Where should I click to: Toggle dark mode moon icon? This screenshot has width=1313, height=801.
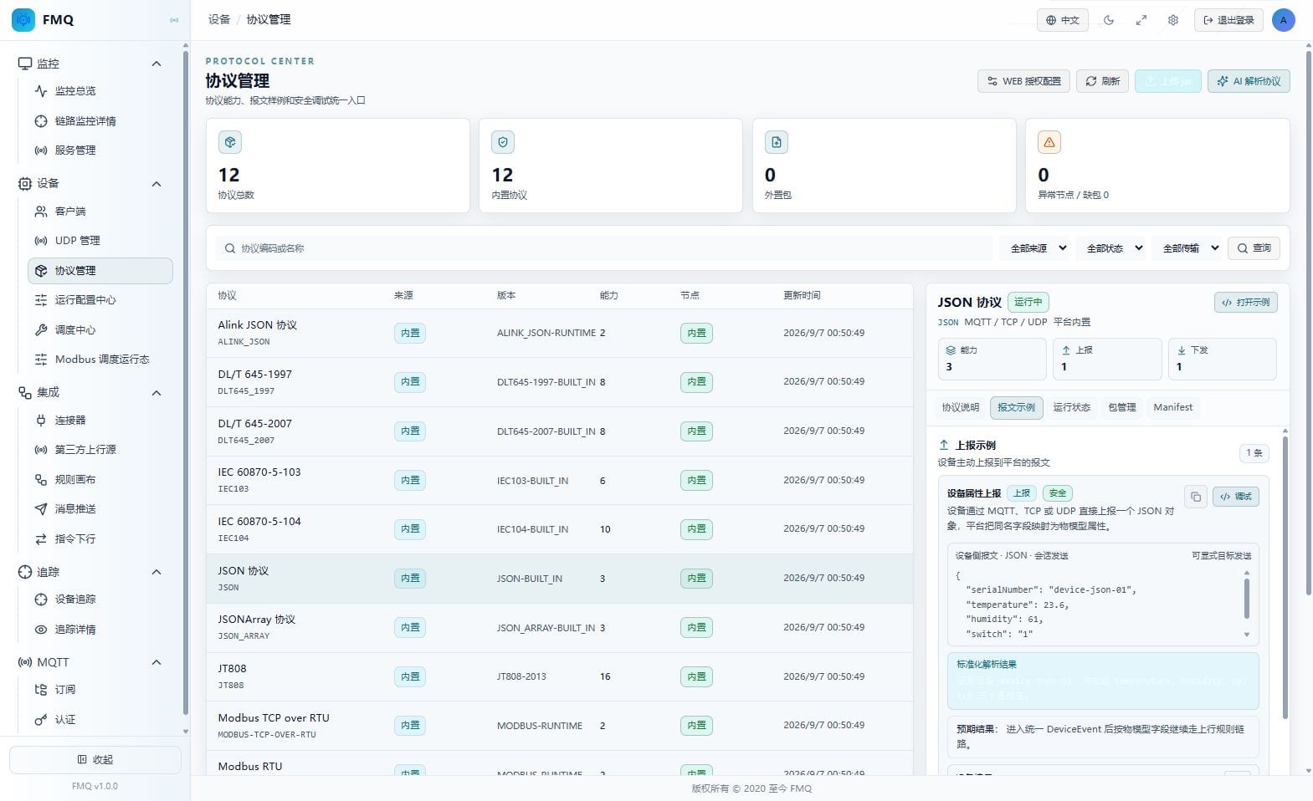point(1109,20)
